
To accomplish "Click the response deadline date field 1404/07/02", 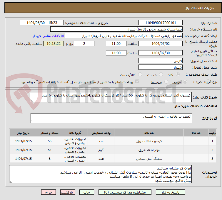I will click(161, 44).
